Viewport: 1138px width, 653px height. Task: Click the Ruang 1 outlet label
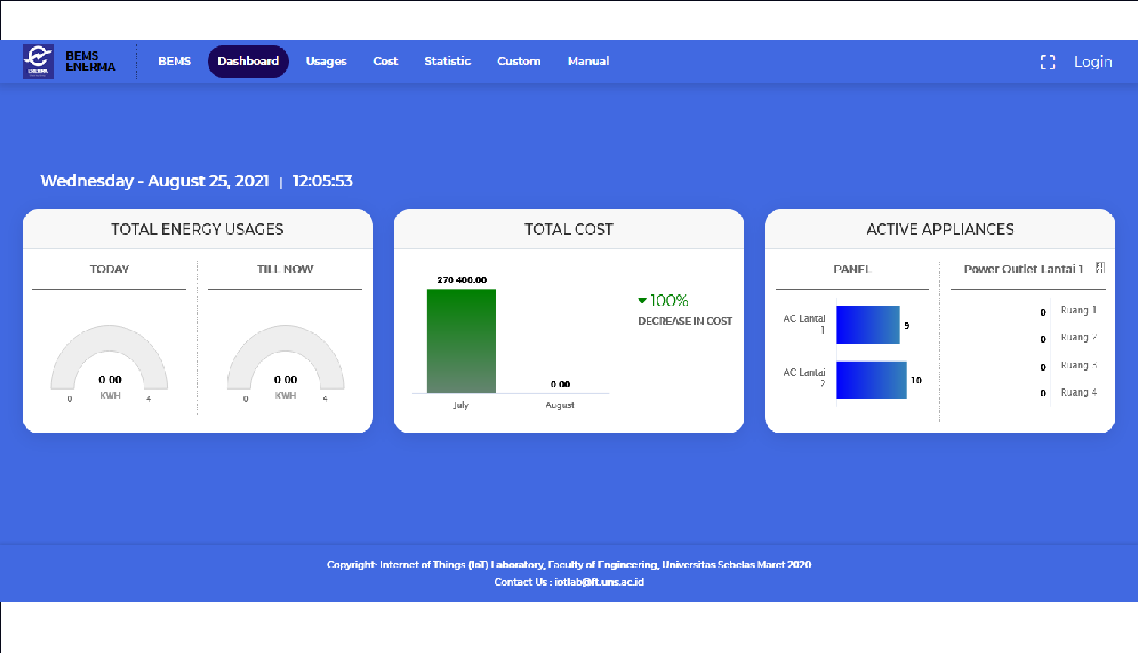[1078, 310]
